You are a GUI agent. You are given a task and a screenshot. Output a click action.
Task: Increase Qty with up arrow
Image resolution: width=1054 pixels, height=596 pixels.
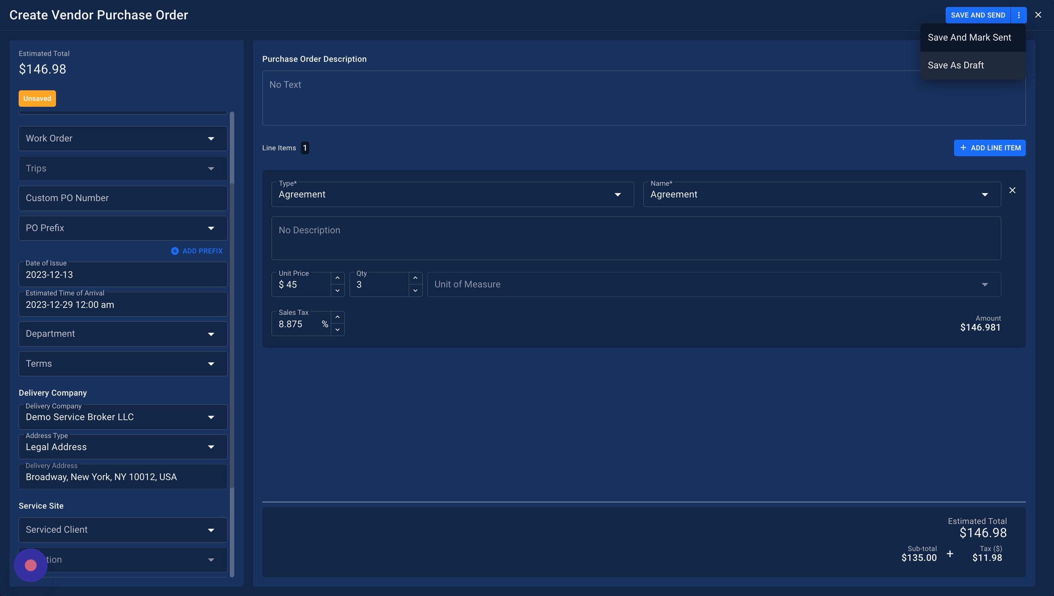coord(415,278)
